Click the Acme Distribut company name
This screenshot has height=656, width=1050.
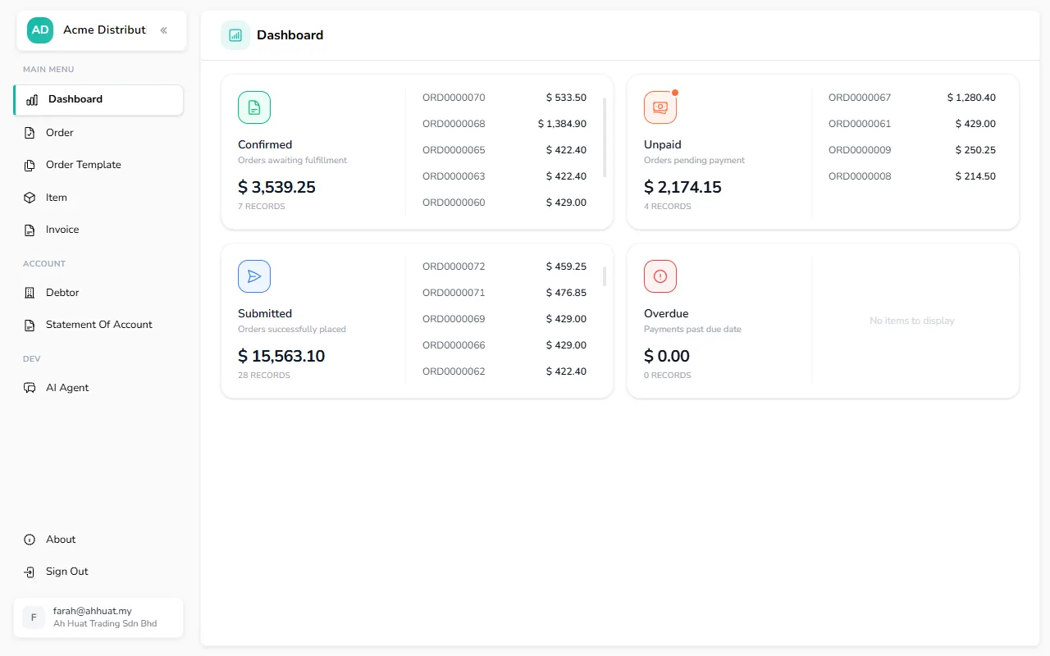pos(104,30)
